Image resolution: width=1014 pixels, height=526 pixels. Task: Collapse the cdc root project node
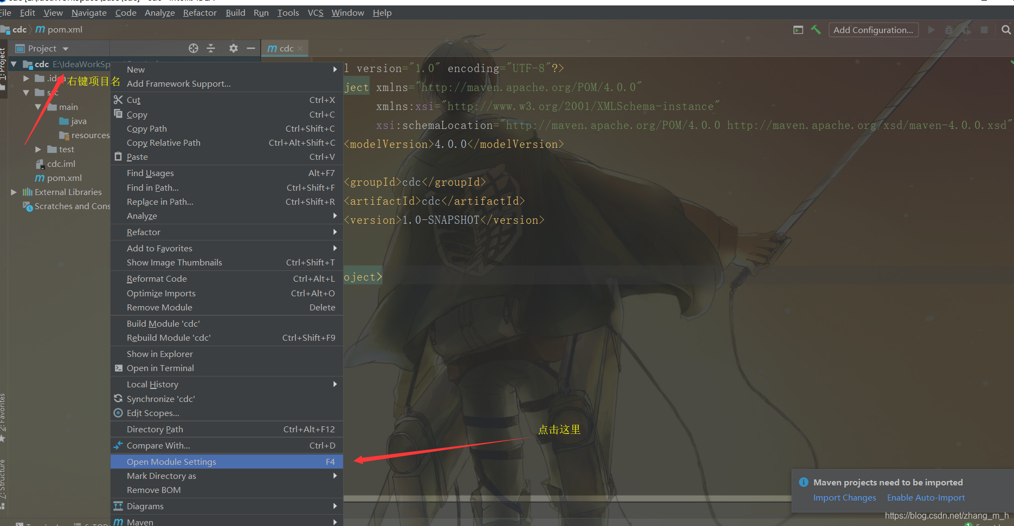14,64
